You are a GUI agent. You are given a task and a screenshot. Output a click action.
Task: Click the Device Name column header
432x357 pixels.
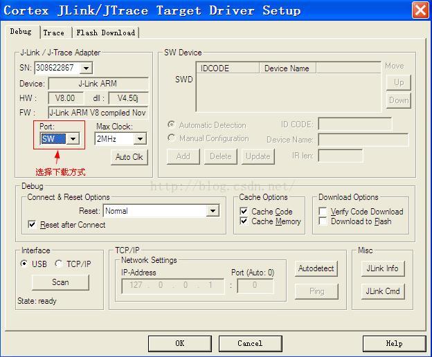(287, 68)
